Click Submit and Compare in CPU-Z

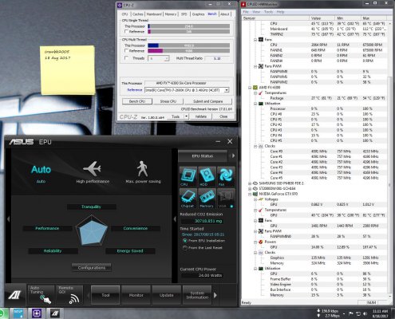[208, 101]
